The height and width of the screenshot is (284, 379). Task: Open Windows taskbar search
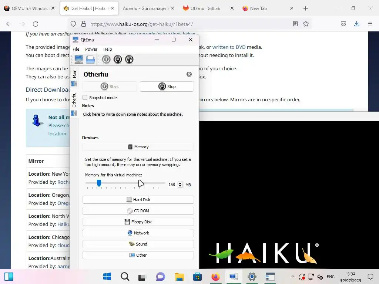point(125,277)
